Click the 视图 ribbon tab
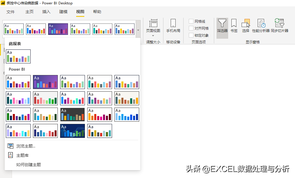295x178 pixels. [x=80, y=12]
